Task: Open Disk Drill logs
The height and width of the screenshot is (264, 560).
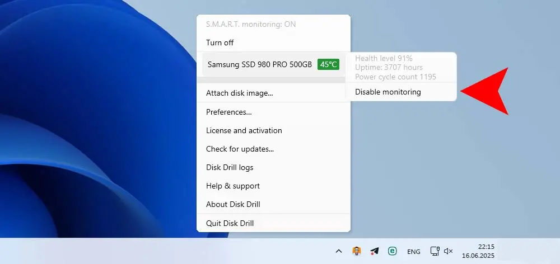Action: point(274,167)
